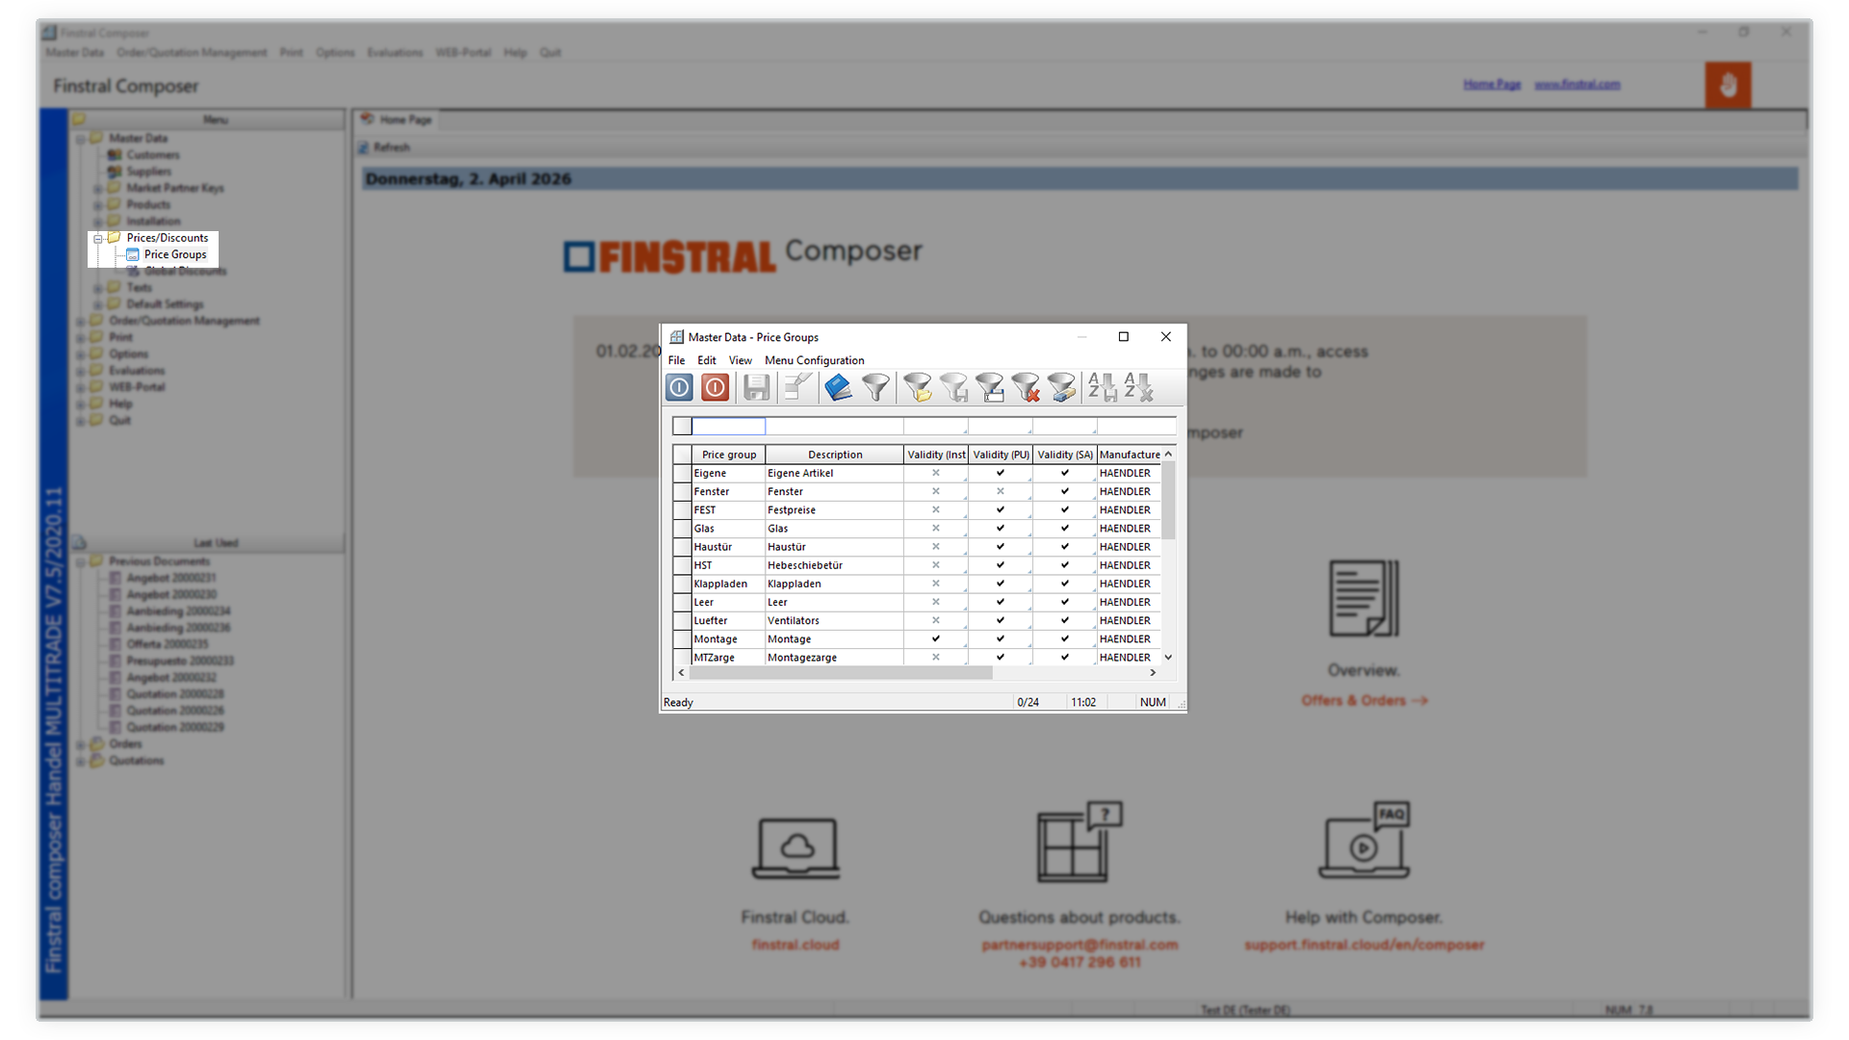The height and width of the screenshot is (1040, 1849).
Task: Click funnel with eraser icon
Action: (x=1061, y=387)
